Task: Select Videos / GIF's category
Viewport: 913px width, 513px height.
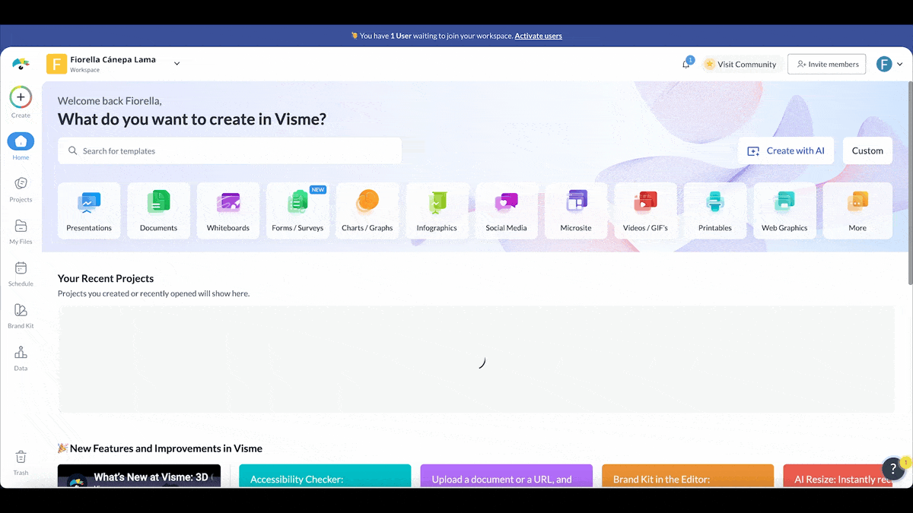Action: click(645, 211)
